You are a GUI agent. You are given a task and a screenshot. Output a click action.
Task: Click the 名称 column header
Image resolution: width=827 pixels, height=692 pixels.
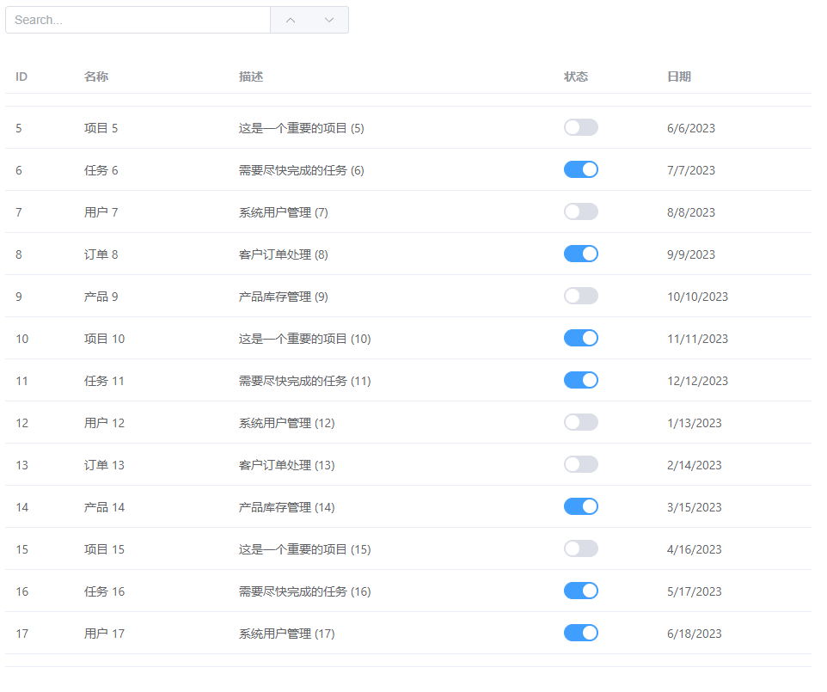96,77
